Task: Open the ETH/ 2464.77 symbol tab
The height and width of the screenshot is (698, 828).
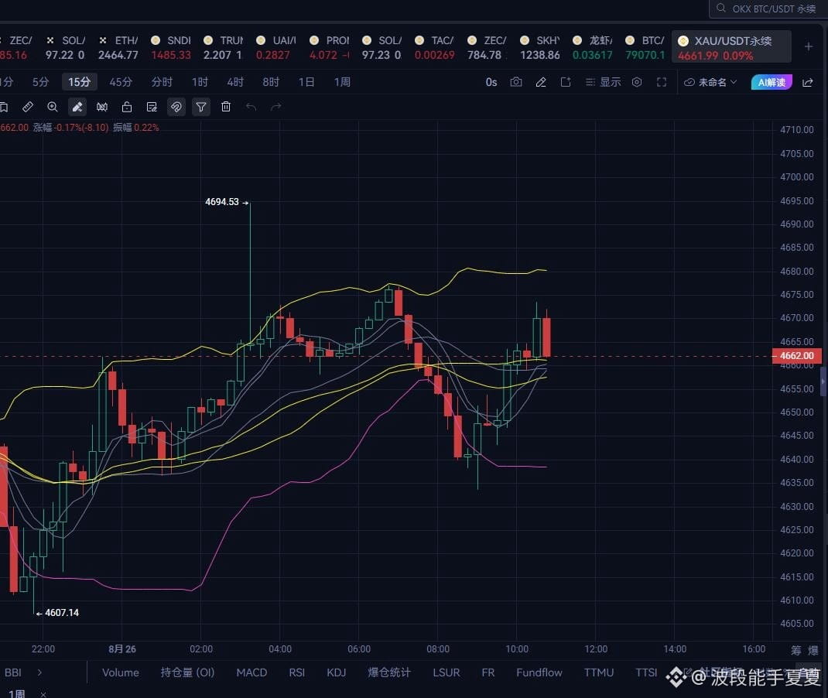Action: 118,47
